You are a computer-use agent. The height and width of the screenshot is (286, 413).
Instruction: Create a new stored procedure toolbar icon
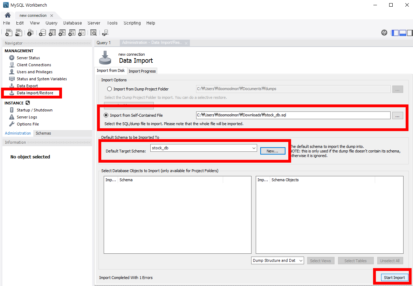point(72,33)
